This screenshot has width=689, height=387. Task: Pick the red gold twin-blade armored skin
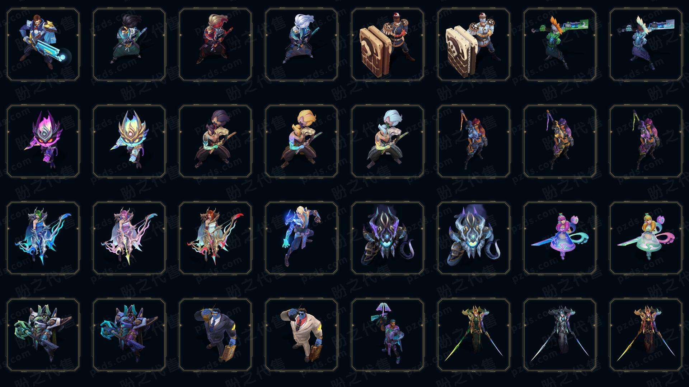[x=646, y=335]
